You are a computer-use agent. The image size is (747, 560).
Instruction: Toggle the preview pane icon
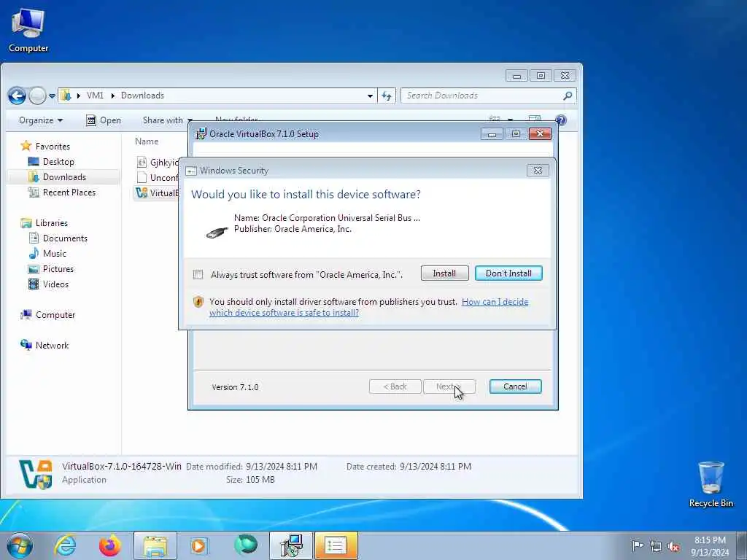click(x=535, y=119)
